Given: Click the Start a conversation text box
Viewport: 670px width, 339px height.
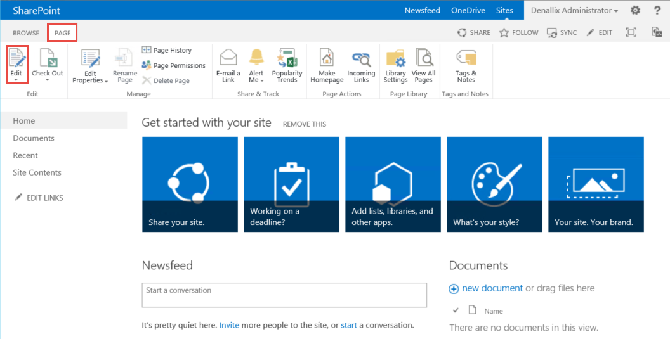Looking at the screenshot, I should (284, 295).
